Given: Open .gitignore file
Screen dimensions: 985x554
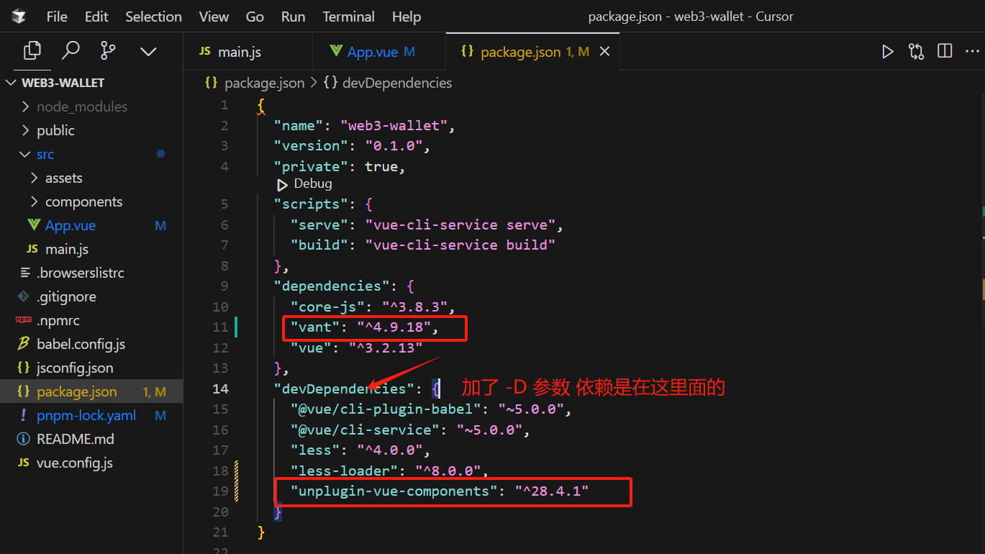Looking at the screenshot, I should [x=91, y=296].
